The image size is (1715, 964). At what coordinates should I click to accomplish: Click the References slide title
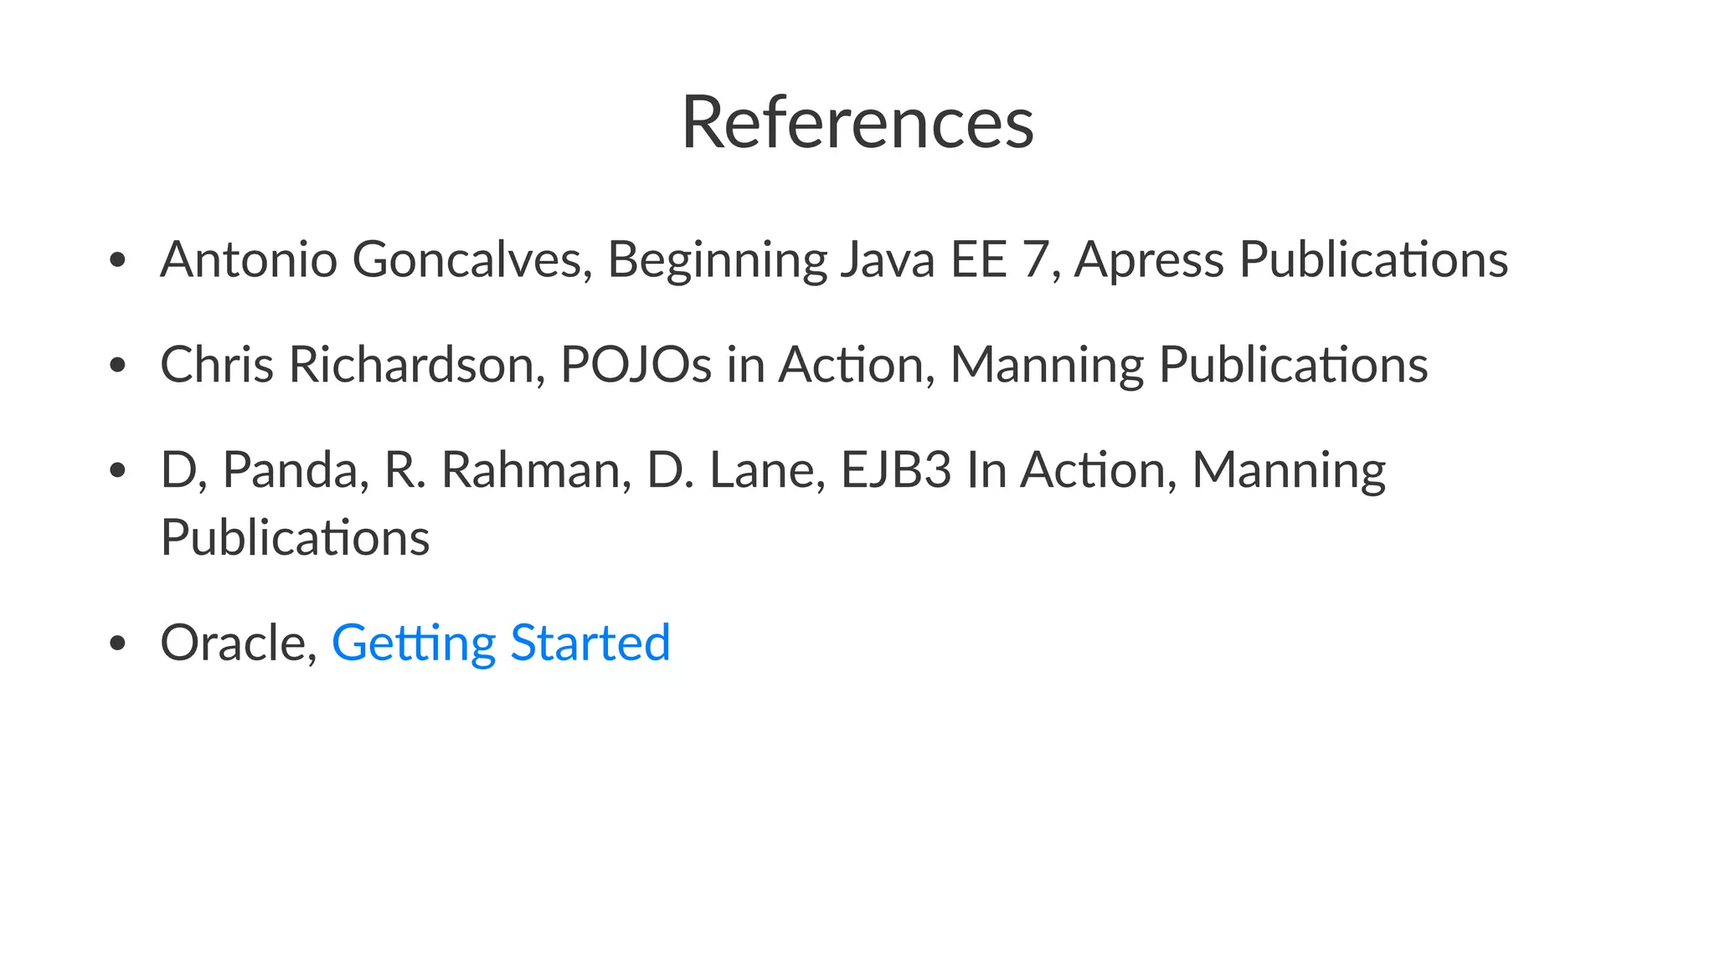tap(857, 122)
